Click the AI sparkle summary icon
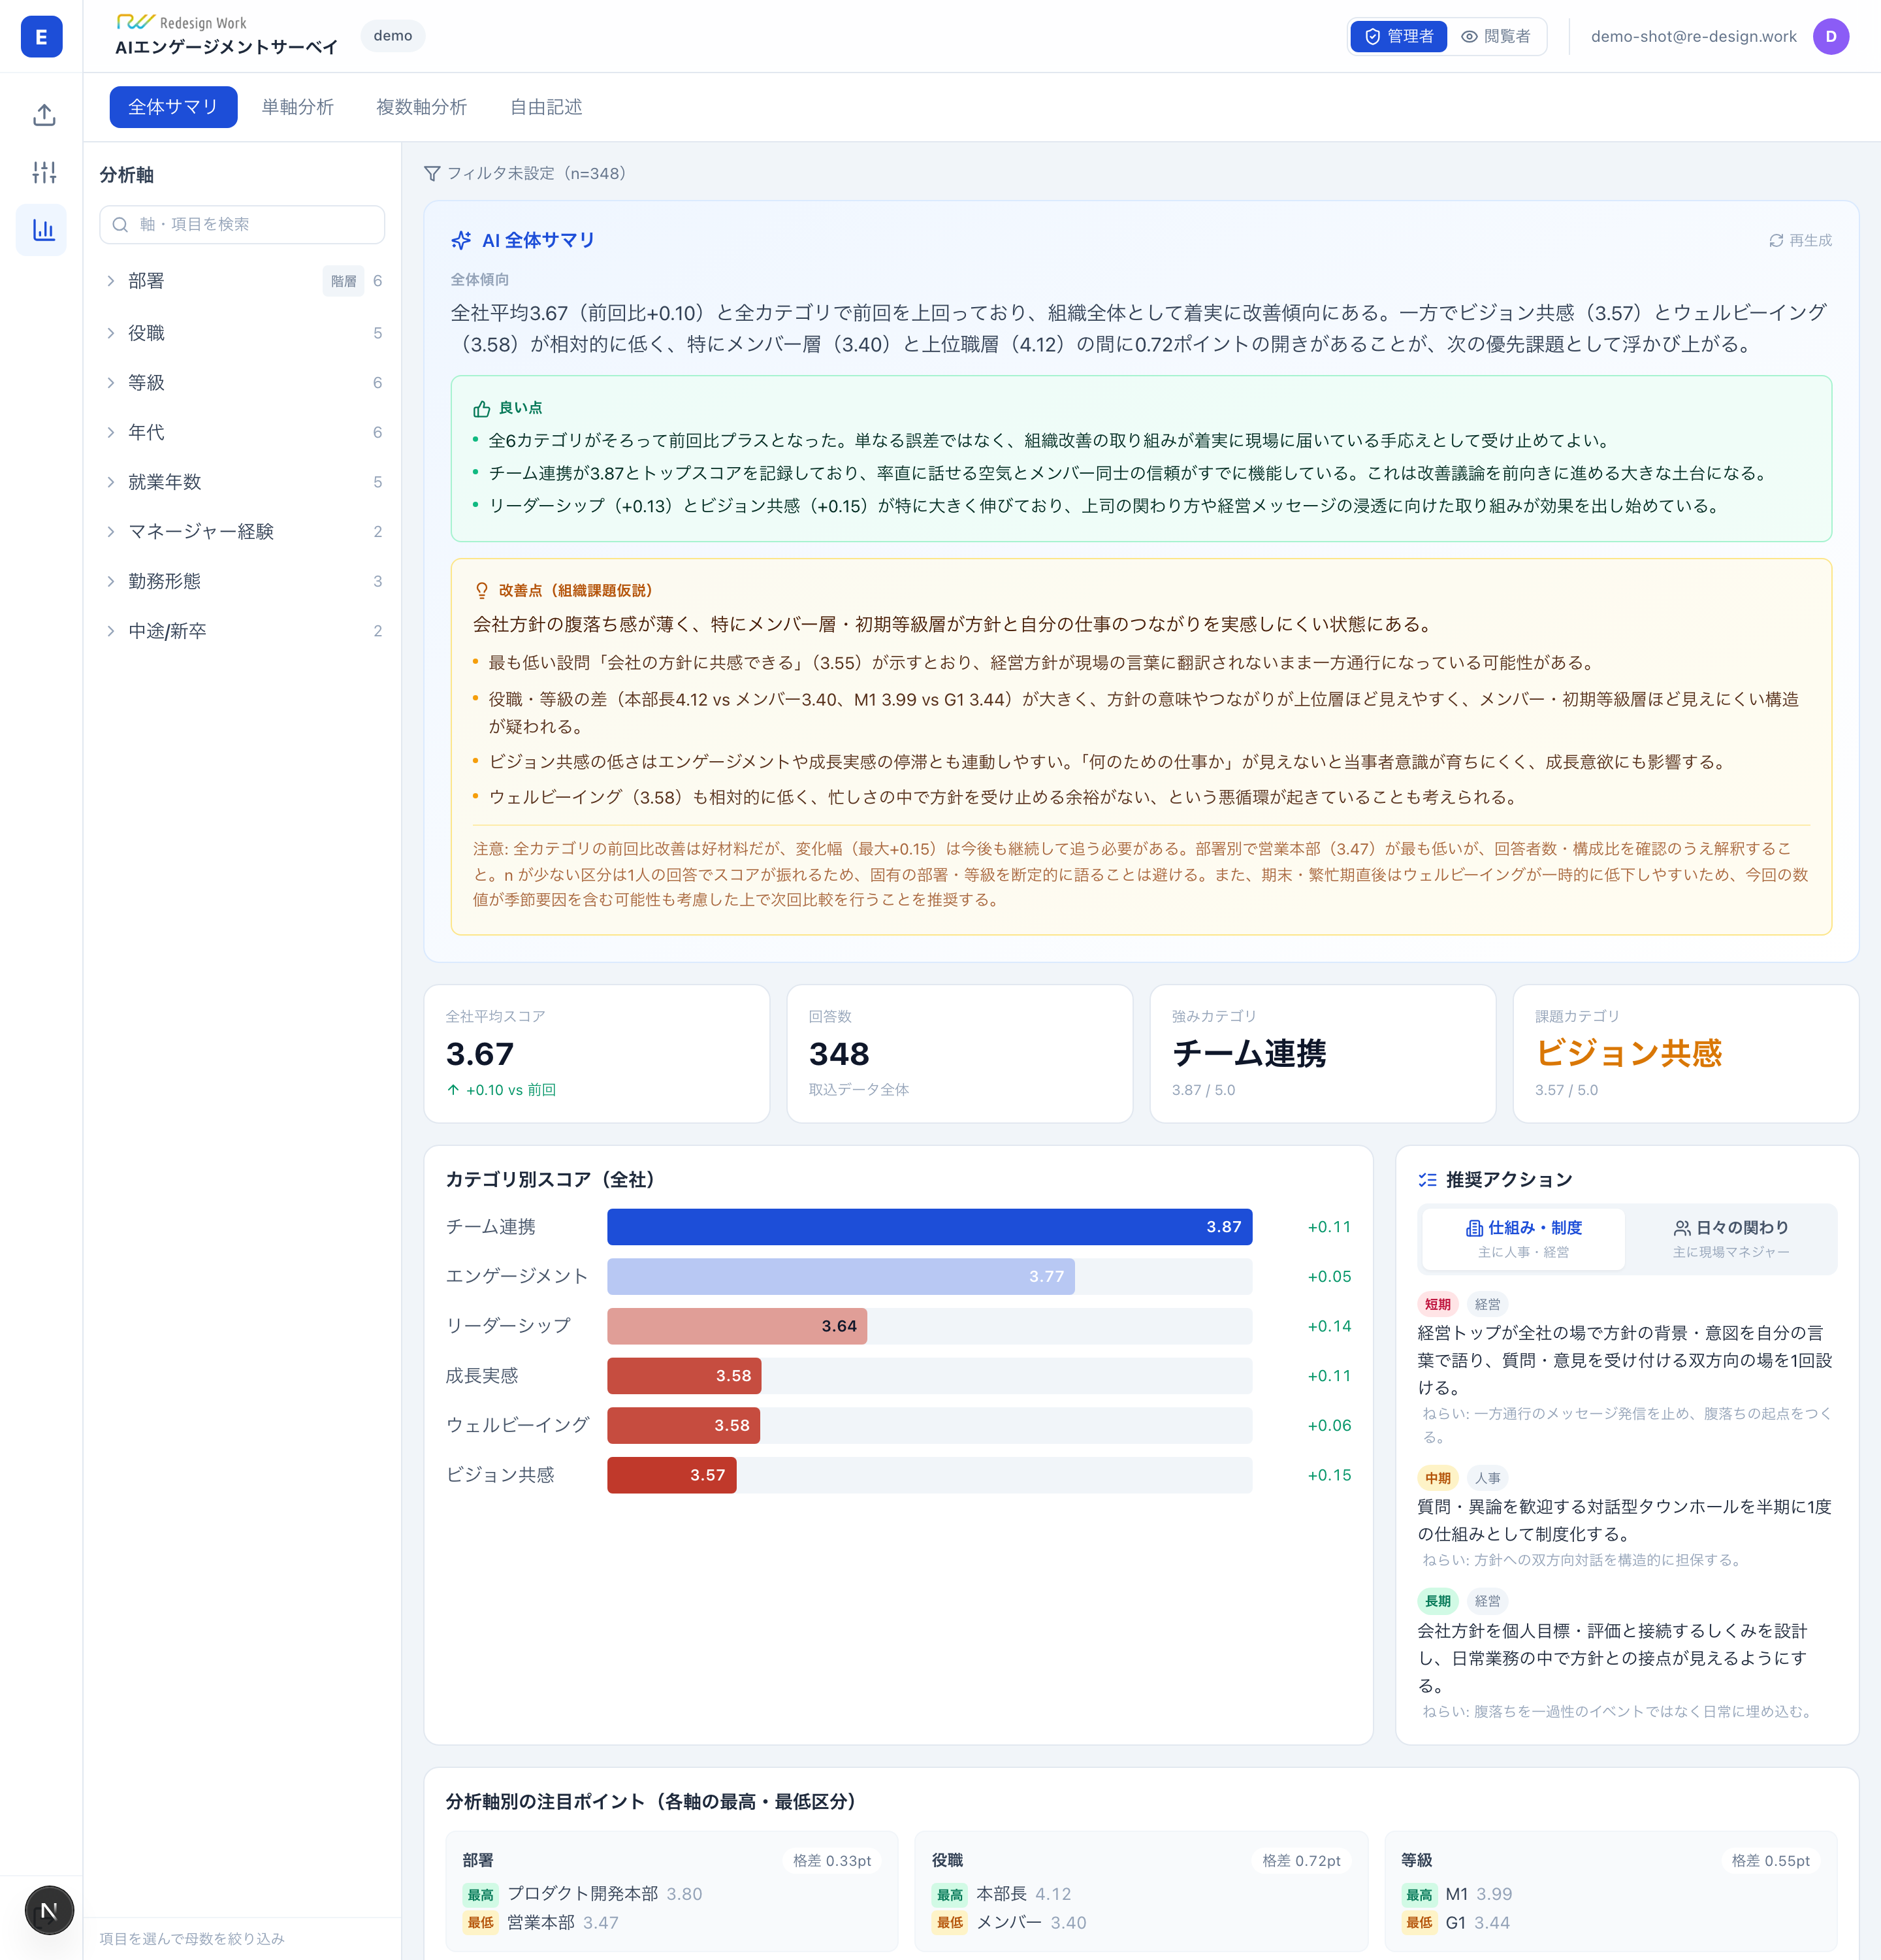Image resolution: width=1881 pixels, height=1960 pixels. pyautogui.click(x=460, y=240)
